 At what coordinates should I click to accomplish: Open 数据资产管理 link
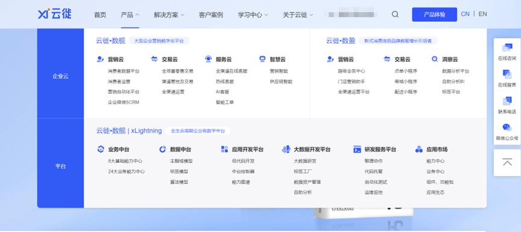307,182
